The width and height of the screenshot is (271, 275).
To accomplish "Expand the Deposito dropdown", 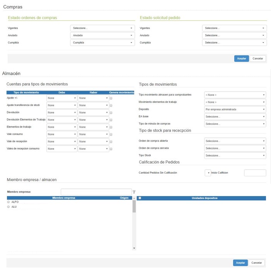I will (235, 109).
